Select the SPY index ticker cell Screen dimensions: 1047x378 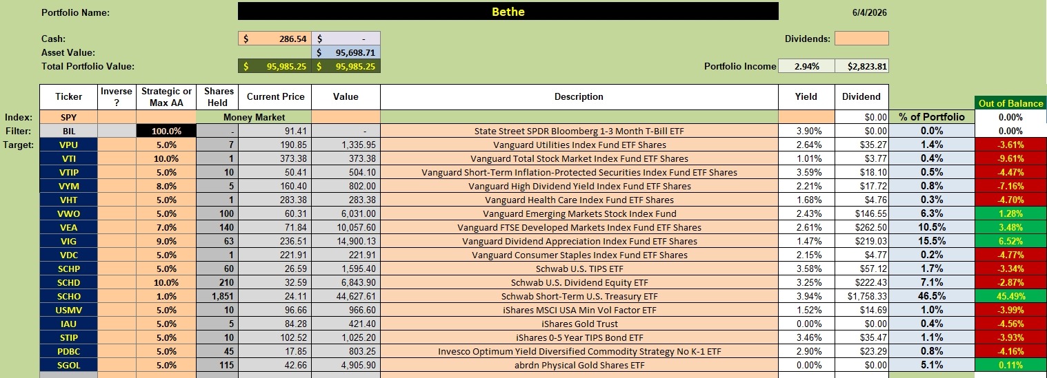tap(68, 117)
